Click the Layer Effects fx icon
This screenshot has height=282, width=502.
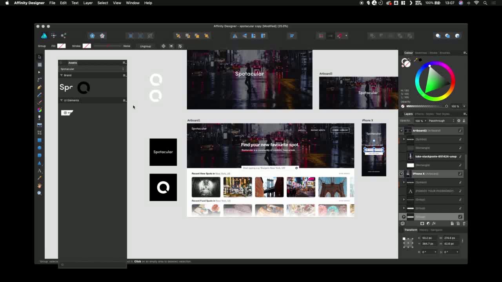pos(434,224)
